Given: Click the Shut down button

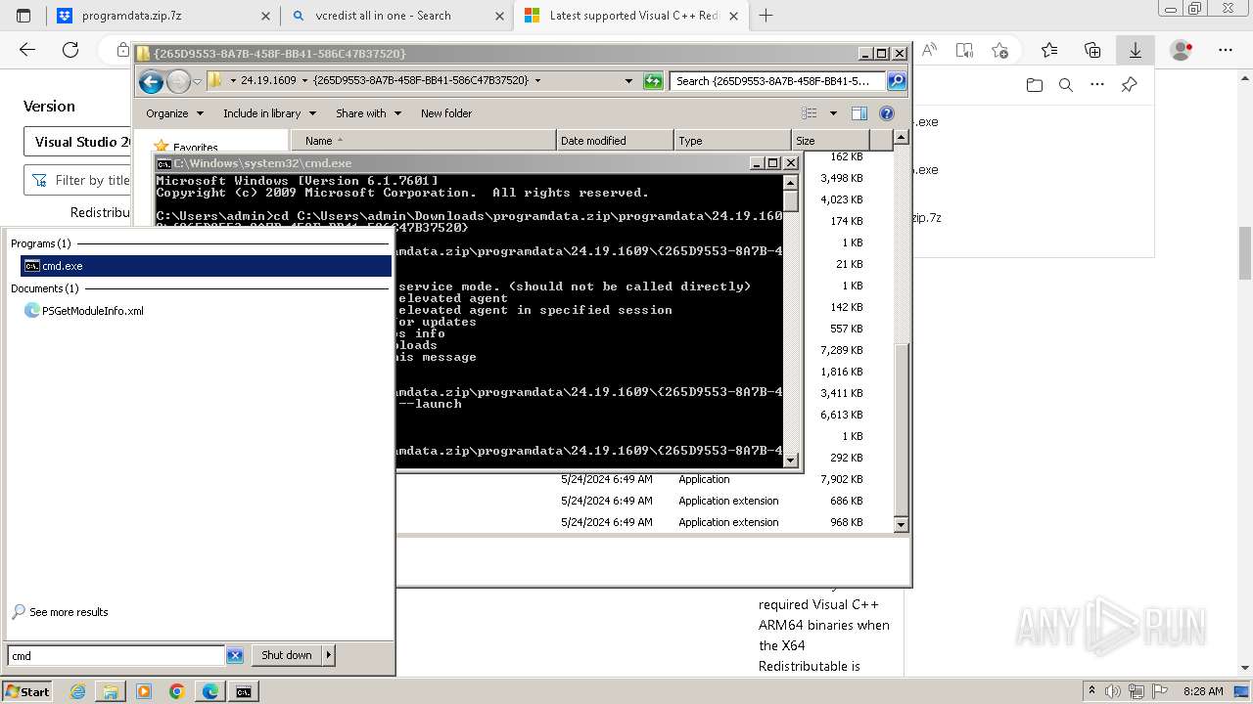Looking at the screenshot, I should (x=287, y=655).
